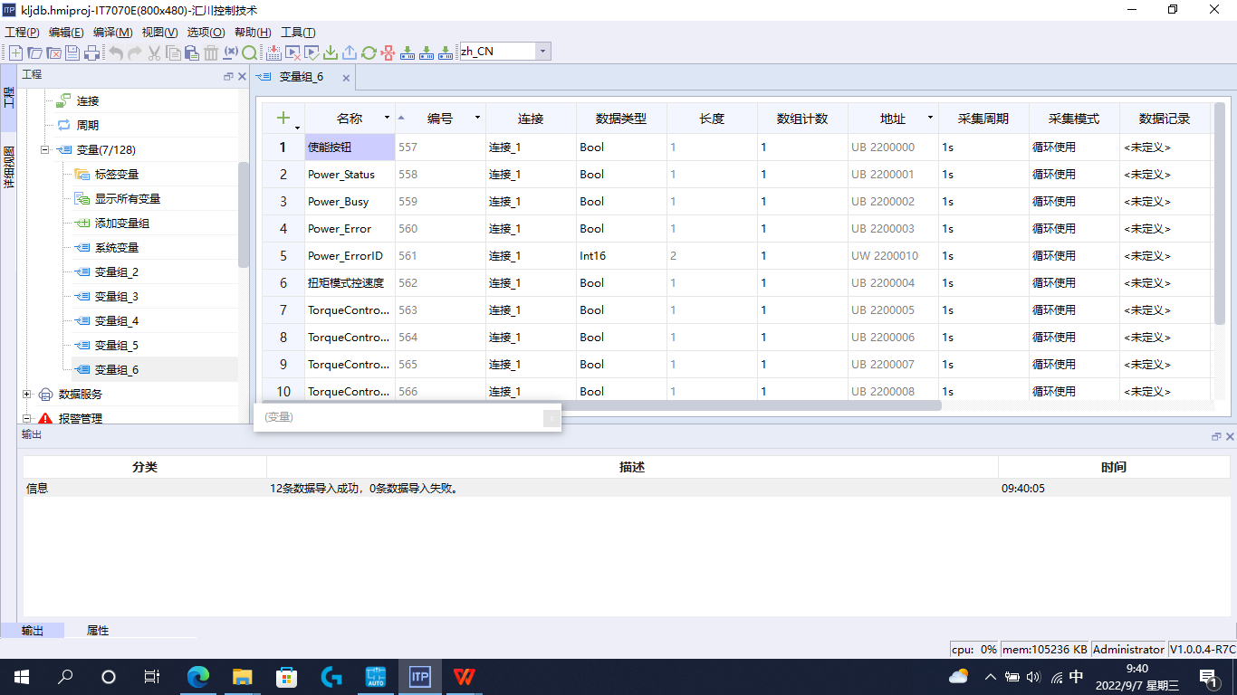
Task: Click the green Refresh arrows icon
Action: pos(369,52)
